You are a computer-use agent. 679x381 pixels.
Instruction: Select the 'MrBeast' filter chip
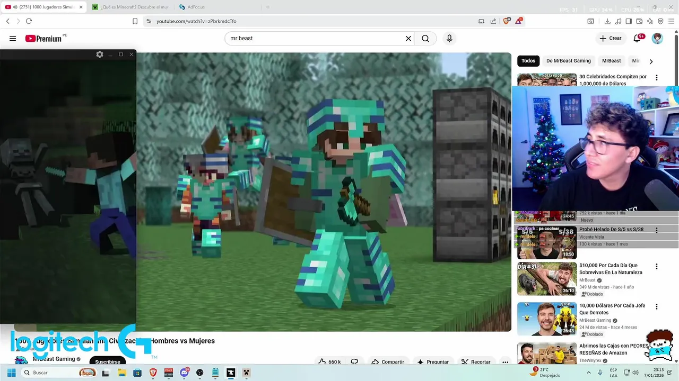[x=611, y=61]
